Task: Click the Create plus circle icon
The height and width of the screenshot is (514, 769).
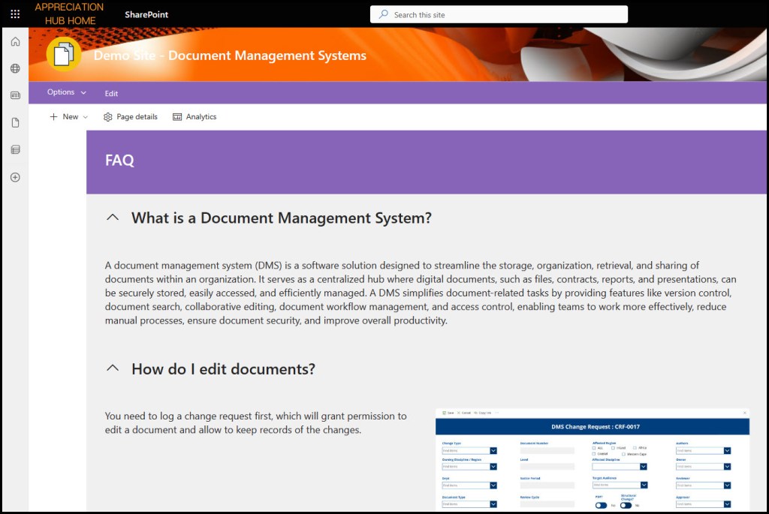Action: click(15, 177)
